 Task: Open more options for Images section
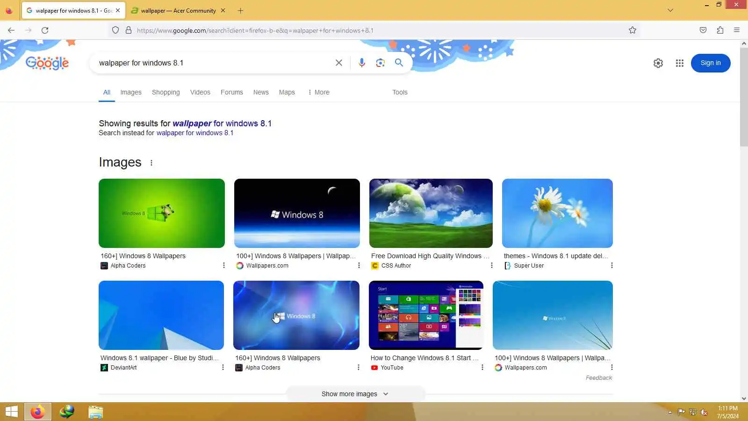click(151, 163)
